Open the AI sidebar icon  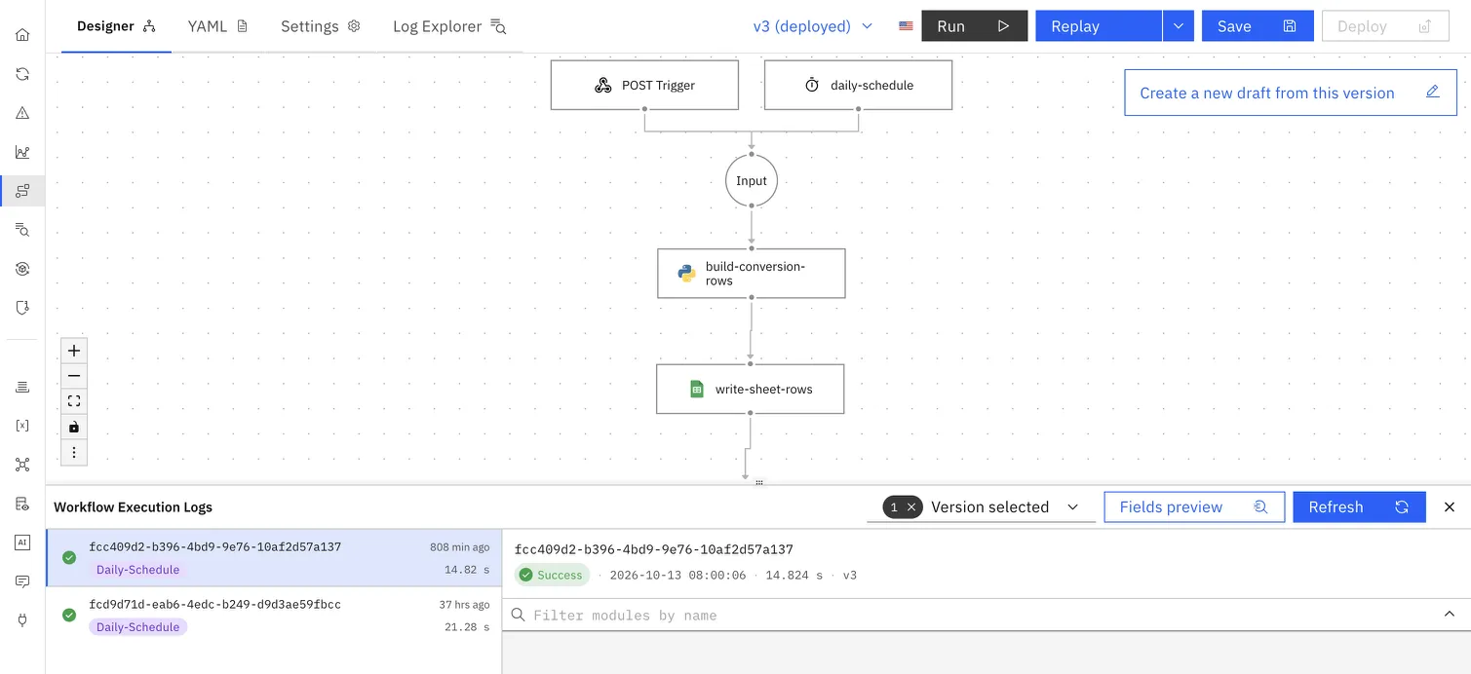[x=22, y=543]
